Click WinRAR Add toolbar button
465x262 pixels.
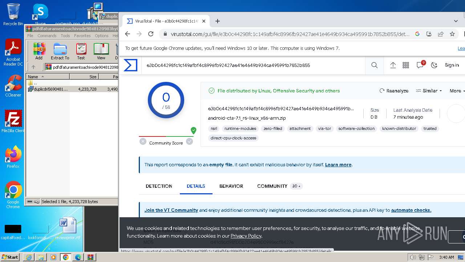click(x=39, y=51)
